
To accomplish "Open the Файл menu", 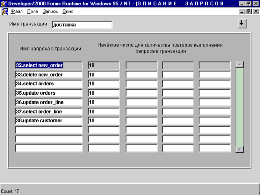I will (x=16, y=12).
